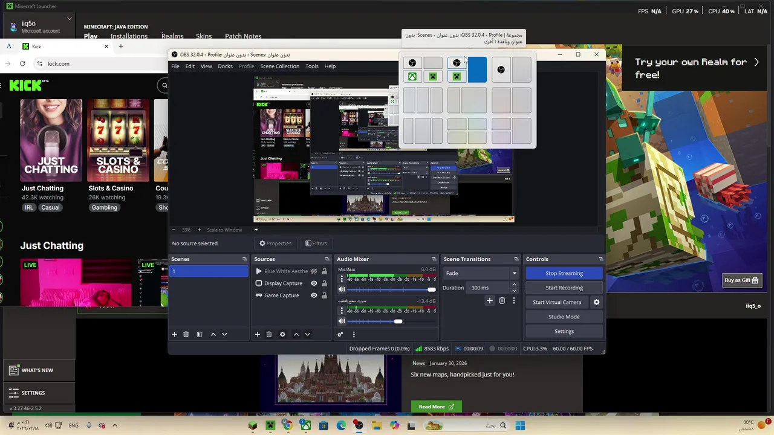The width and height of the screenshot is (774, 435).
Task: Open OBS Help menu
Action: click(x=330, y=66)
